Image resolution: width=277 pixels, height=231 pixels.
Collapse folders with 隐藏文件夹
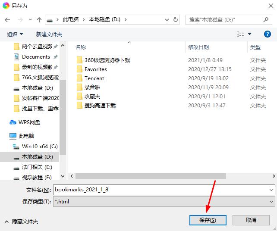pos(22,221)
